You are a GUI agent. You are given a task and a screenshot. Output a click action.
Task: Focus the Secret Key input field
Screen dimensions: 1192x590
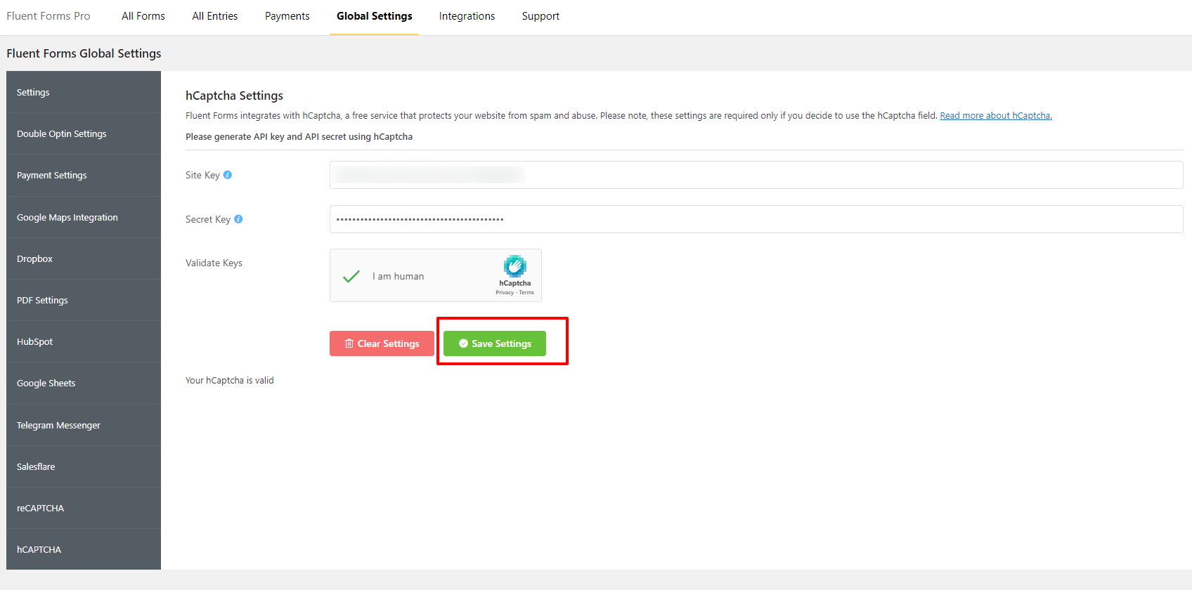(x=756, y=219)
